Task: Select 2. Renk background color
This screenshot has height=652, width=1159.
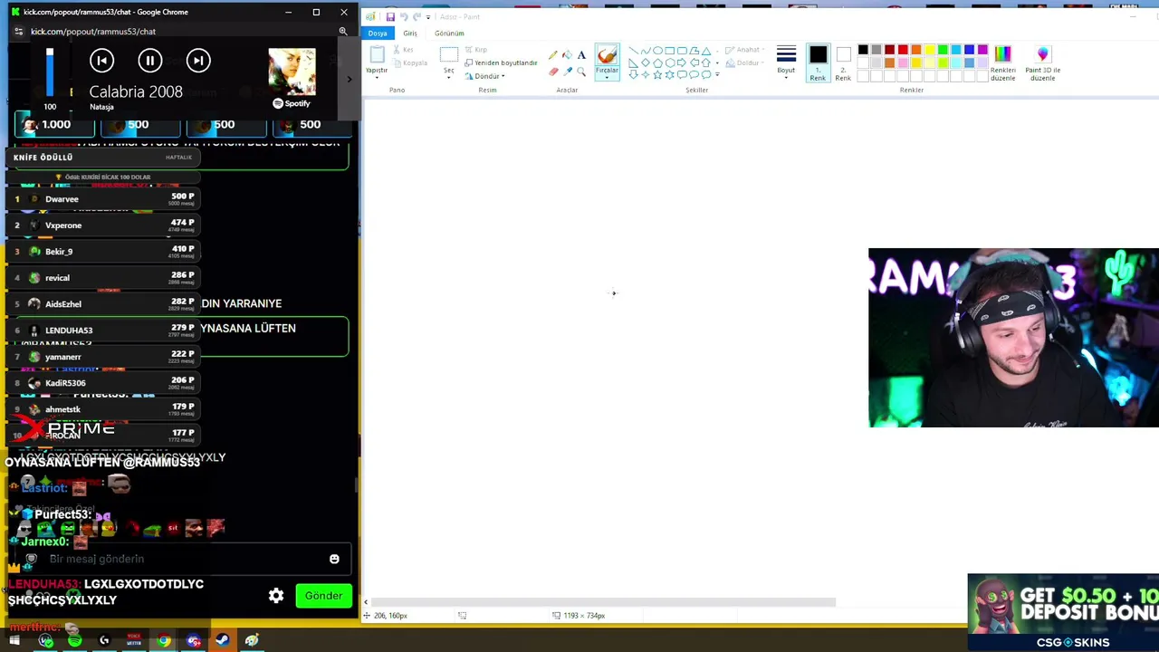Action: pos(843,63)
